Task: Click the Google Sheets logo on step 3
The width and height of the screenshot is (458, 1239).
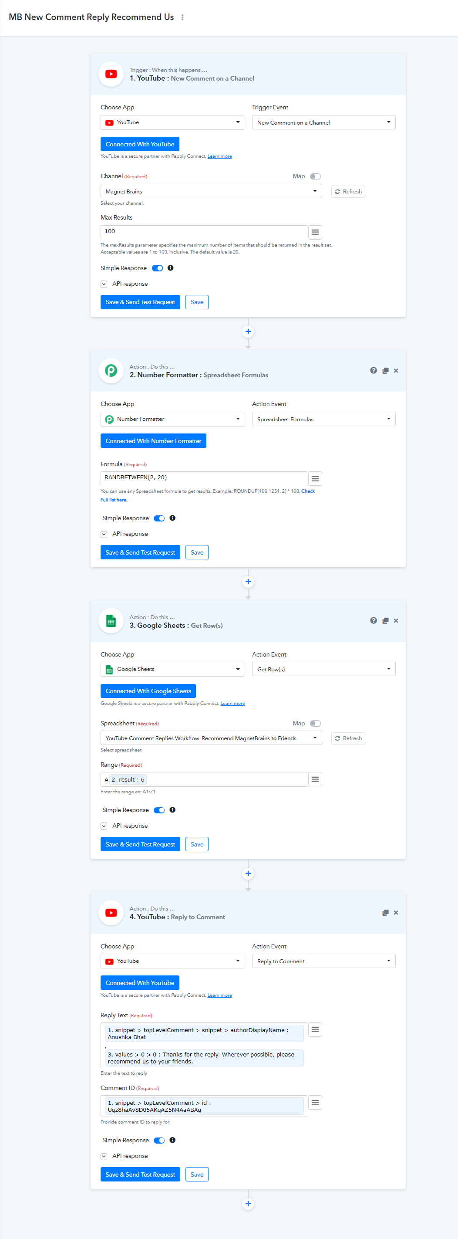Action: (x=111, y=621)
